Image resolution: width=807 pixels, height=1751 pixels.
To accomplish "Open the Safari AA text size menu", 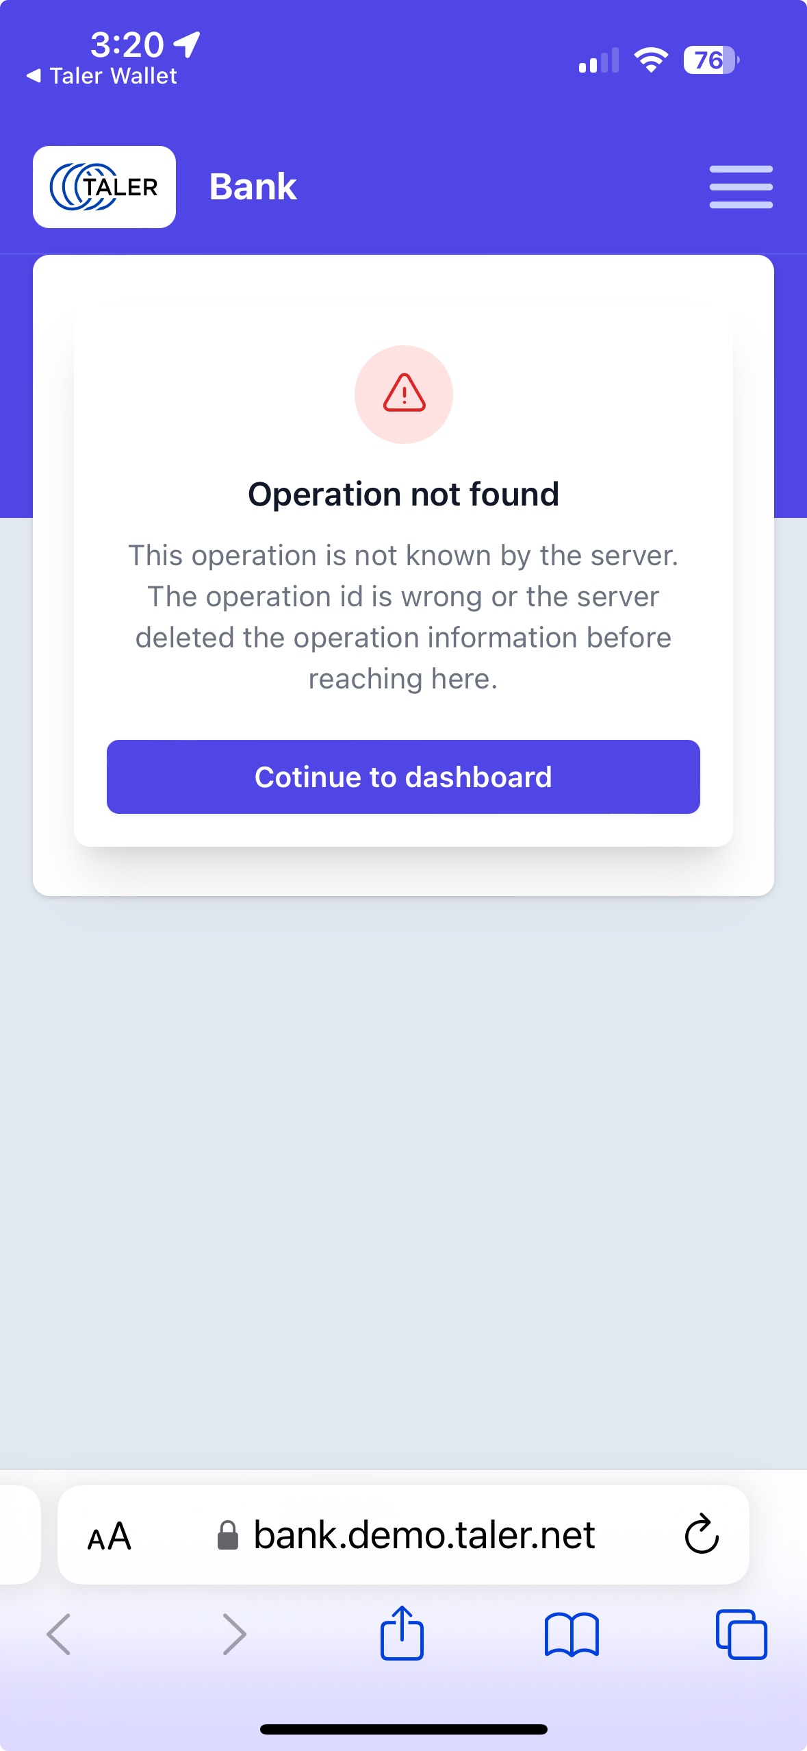I will 110,1536.
